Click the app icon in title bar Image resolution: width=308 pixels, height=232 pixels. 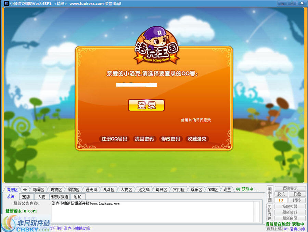point(6,3)
